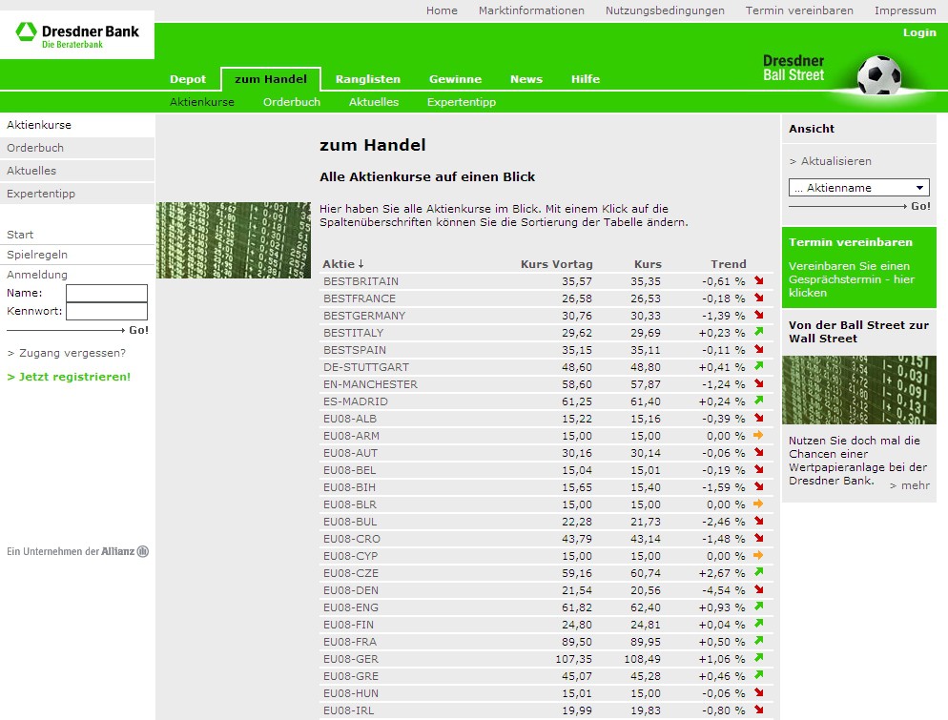Image resolution: width=948 pixels, height=720 pixels.
Task: Open the Depot tab
Action: coord(188,79)
